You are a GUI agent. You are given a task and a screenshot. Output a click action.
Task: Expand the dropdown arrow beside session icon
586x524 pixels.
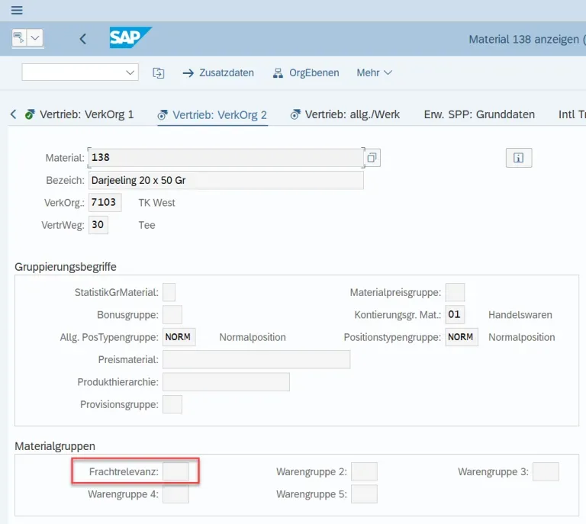coord(35,38)
